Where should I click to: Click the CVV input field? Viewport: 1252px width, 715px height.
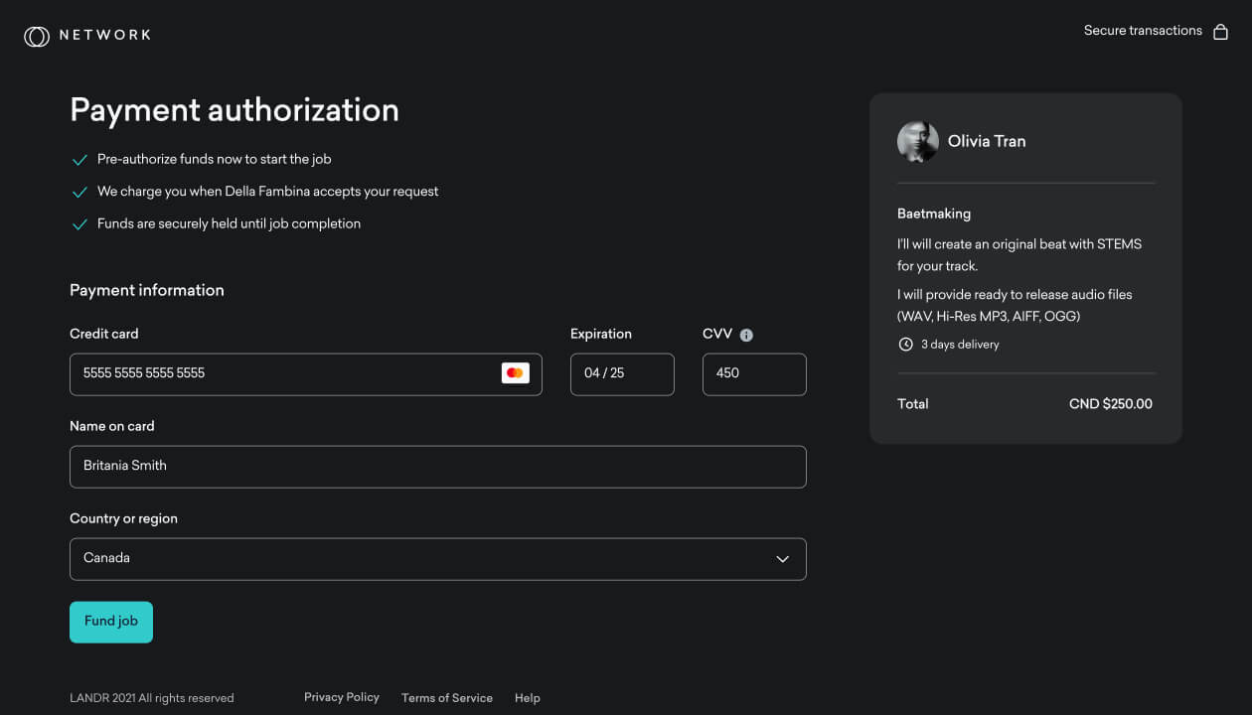[x=754, y=374]
